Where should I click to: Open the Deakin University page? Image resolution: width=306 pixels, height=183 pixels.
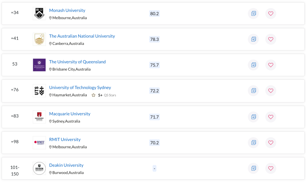(x=66, y=165)
